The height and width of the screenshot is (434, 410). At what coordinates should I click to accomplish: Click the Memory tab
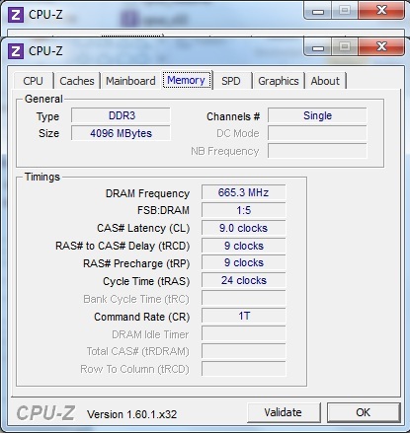[x=187, y=80]
